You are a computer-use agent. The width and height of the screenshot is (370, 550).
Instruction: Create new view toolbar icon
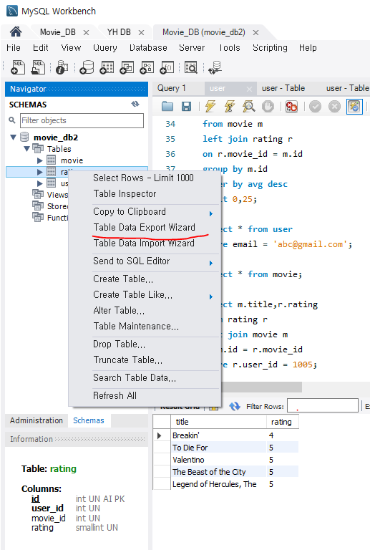tap(127, 67)
